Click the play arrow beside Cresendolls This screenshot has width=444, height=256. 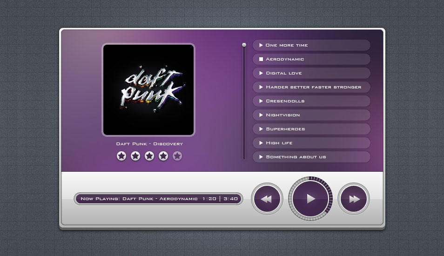(261, 101)
